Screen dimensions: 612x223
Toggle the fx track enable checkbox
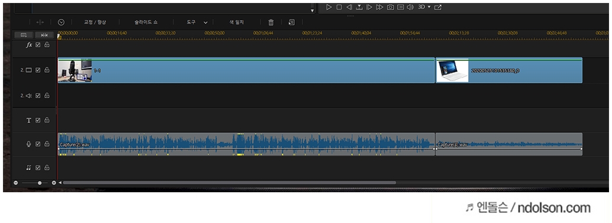(x=38, y=45)
